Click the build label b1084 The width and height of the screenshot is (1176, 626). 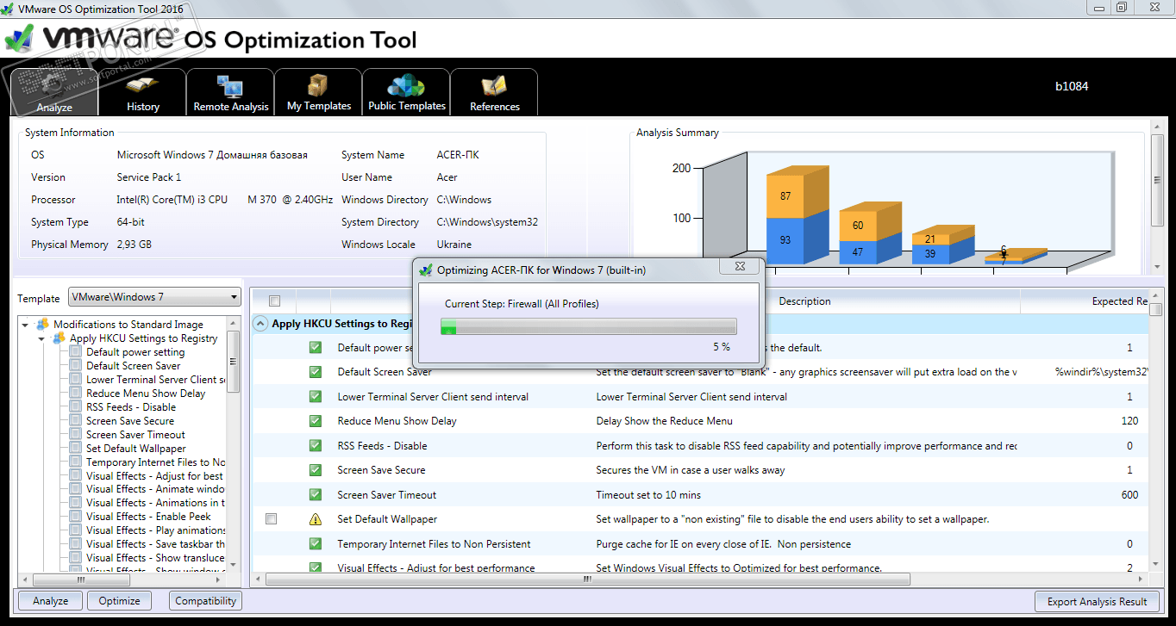pyautogui.click(x=1072, y=87)
